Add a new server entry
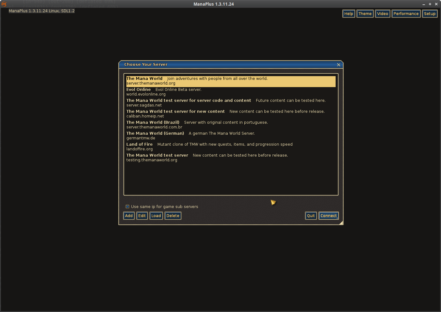The width and height of the screenshot is (441, 312). click(129, 216)
